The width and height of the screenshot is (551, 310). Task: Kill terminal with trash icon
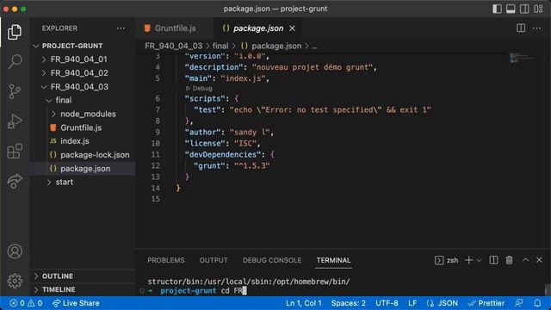point(509,260)
